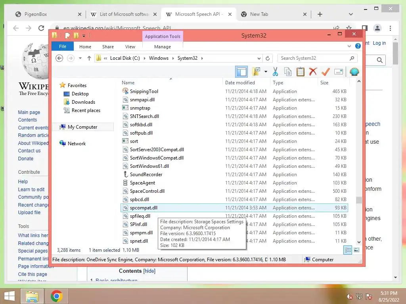Screen dimensions: 406x304
Task: Click the Explorer Back arrow button
Action: tap(59, 58)
